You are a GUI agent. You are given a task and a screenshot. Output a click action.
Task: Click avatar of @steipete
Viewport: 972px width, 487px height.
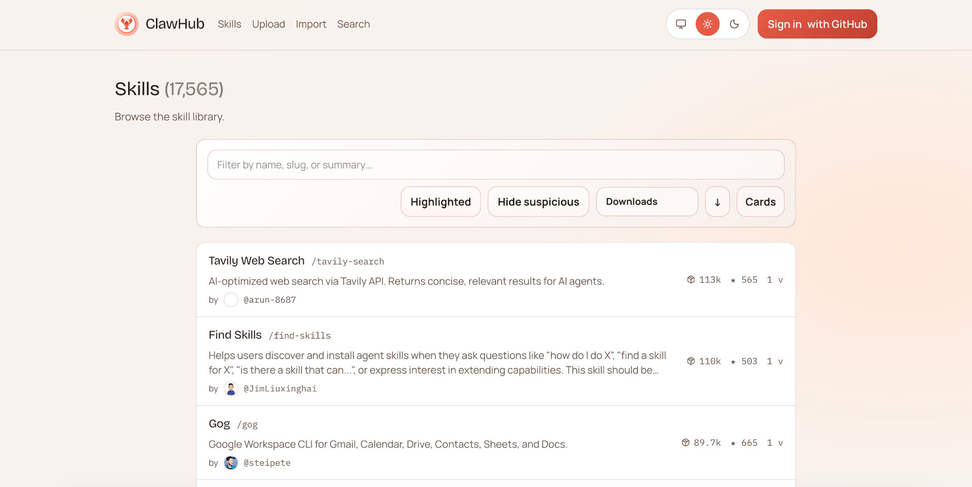click(231, 463)
